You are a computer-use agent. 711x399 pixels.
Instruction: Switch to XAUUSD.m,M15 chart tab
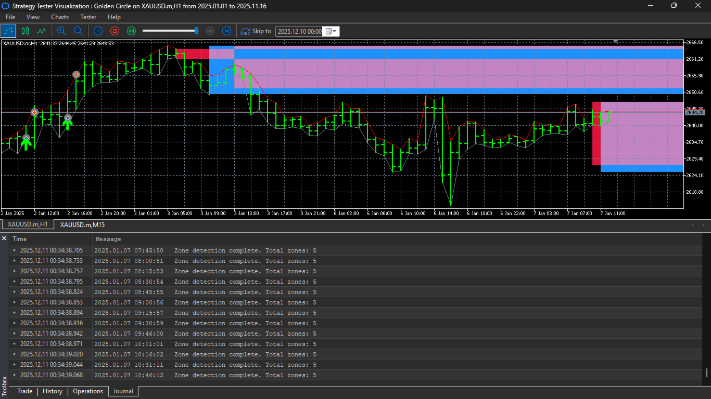(x=82, y=224)
